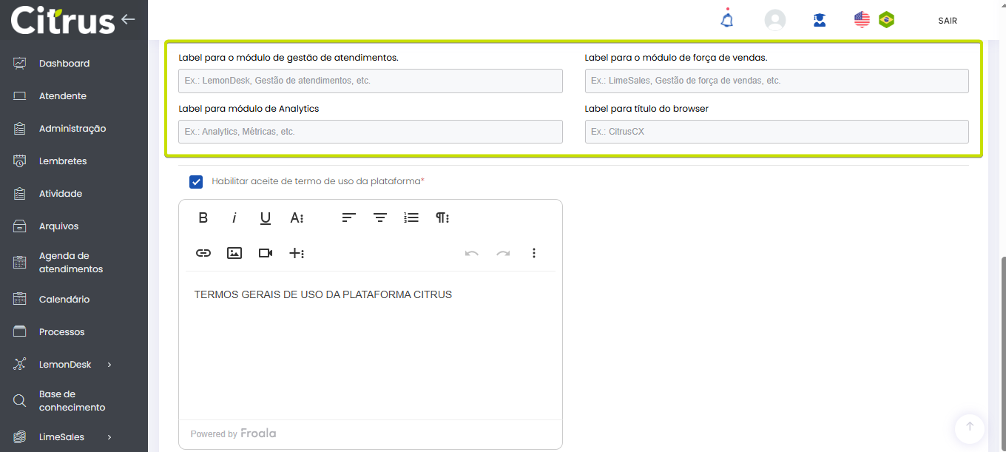The width and height of the screenshot is (1006, 452).
Task: Open Dashboard from the sidebar
Action: [x=64, y=64]
